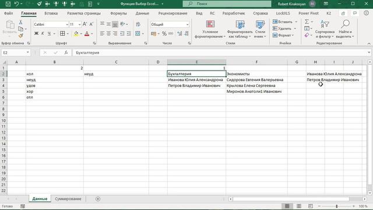Viewport: 373px width, 210px height.
Task: Toggle Underline formatting (Ч)
Action: point(49,34)
